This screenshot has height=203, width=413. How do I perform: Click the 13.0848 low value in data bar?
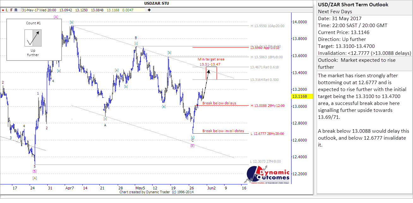coord(97,10)
